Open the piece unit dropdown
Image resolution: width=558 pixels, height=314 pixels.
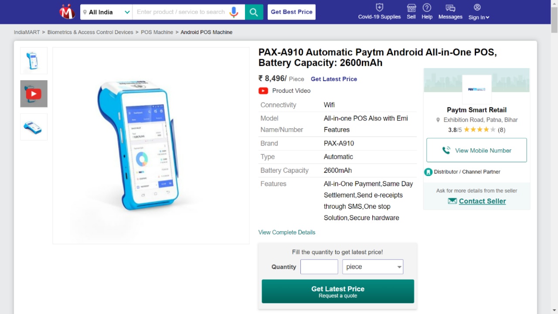point(373,267)
